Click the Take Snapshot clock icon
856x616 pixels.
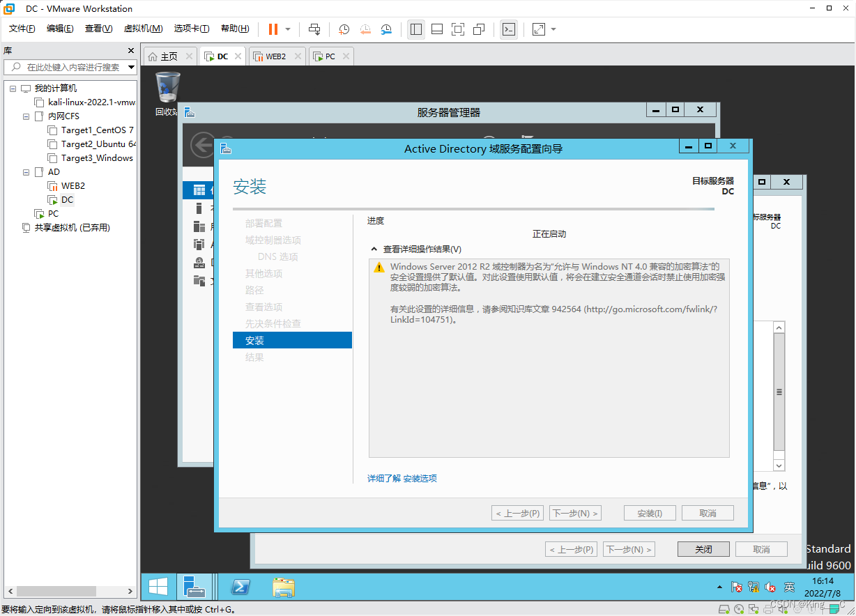point(344,29)
